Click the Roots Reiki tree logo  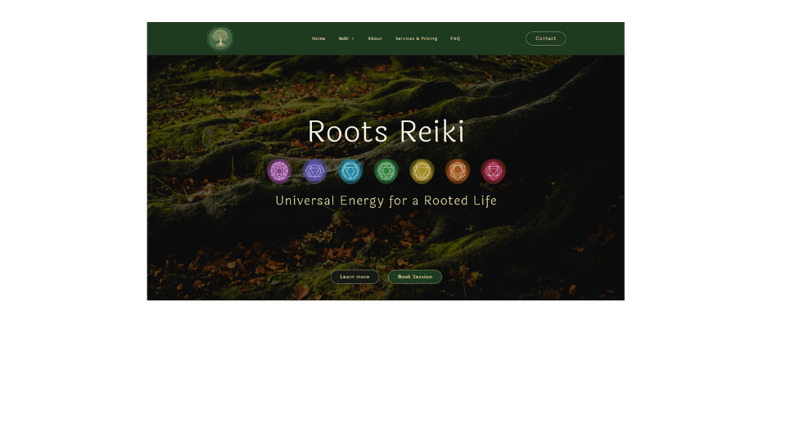click(x=219, y=38)
